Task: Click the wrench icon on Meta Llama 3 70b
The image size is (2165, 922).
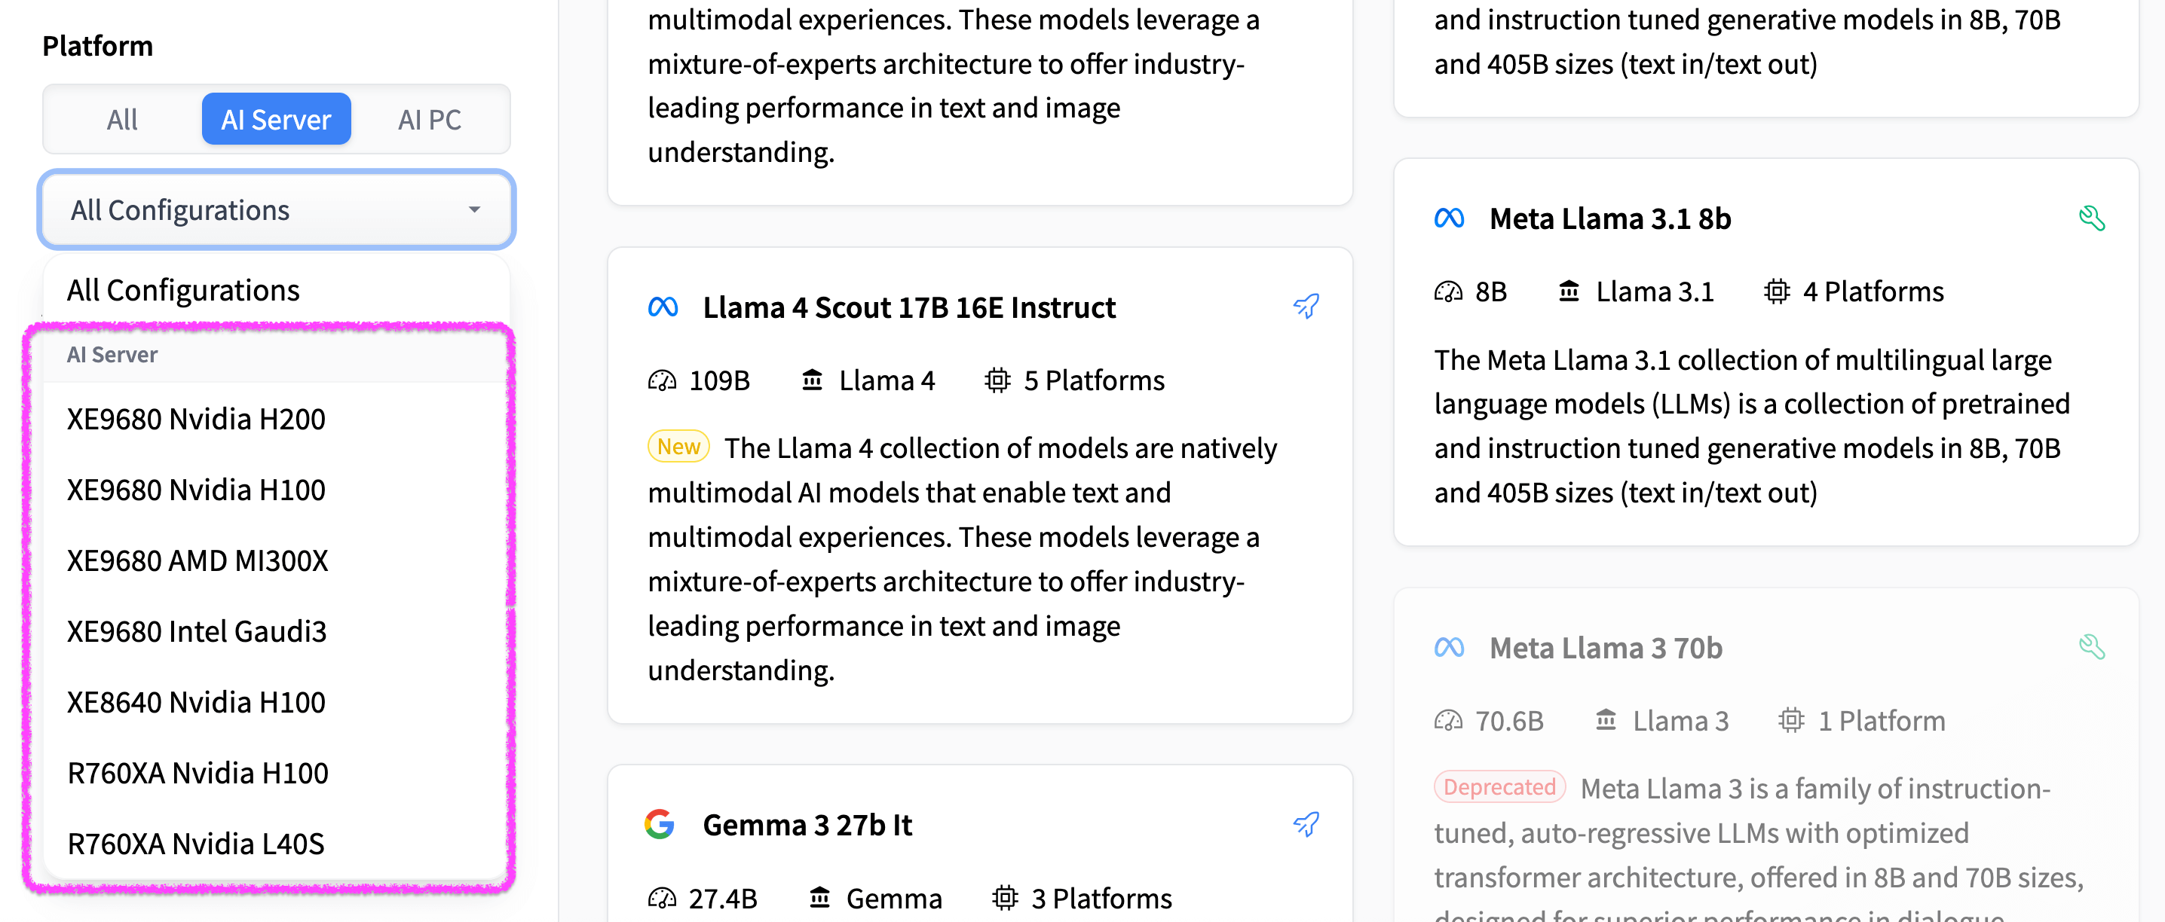Action: point(2091,647)
